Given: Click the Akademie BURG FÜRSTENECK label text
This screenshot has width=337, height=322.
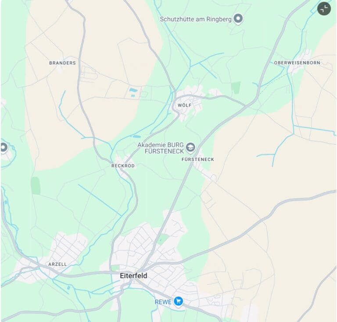Looking at the screenshot, I should pos(161,148).
